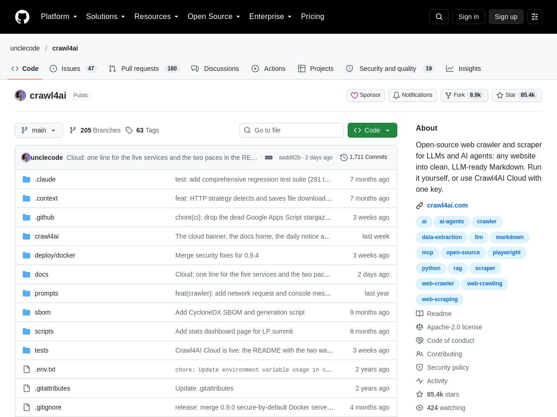Open the Code of conduct link
Screen dimensions: 557x417
(x=451, y=341)
